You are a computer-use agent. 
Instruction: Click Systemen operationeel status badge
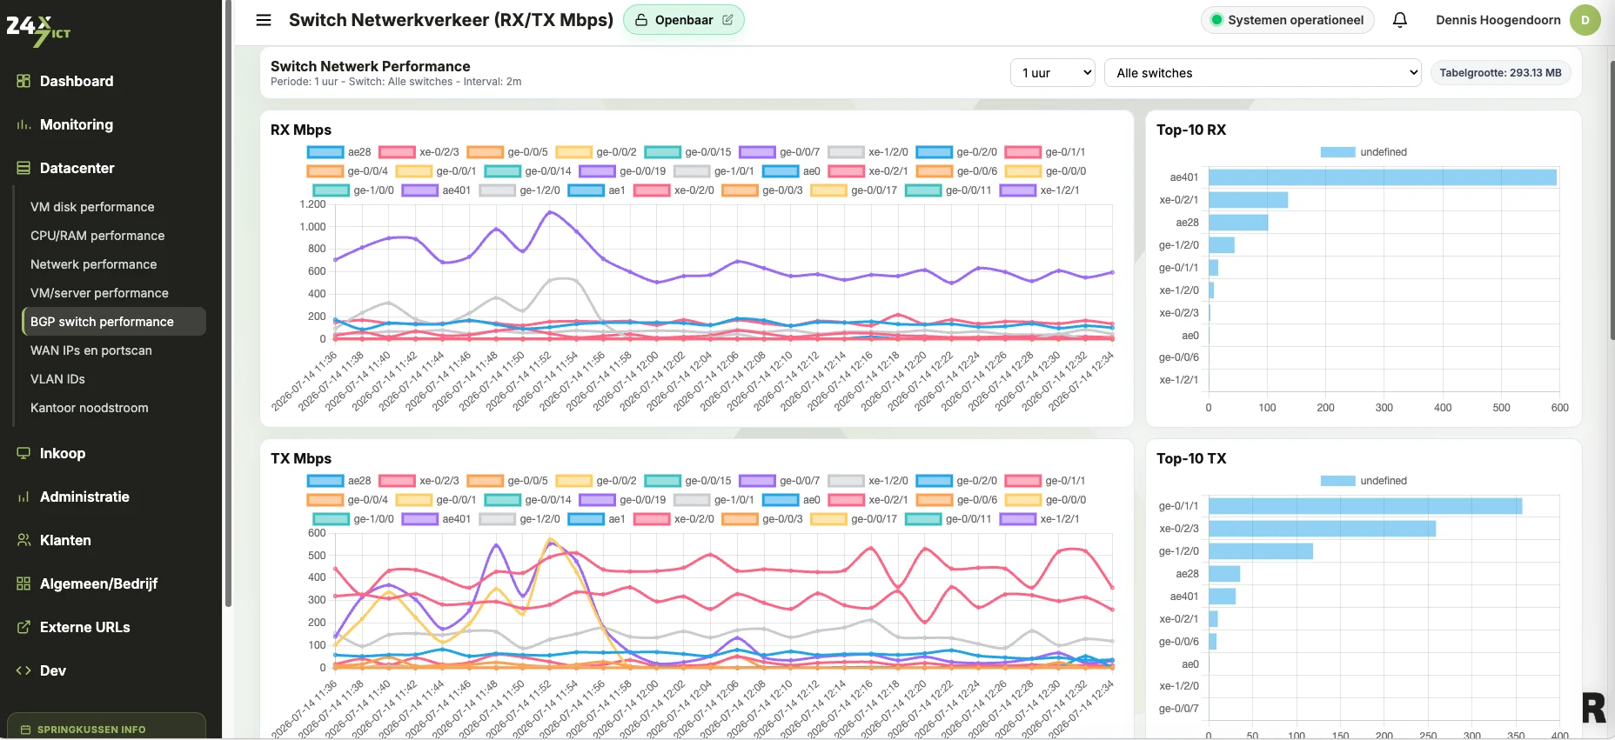tap(1287, 20)
